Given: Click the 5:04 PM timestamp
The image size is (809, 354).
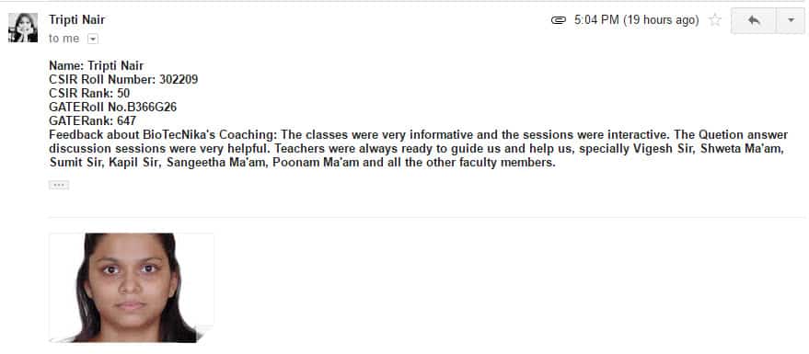Looking at the screenshot, I should coord(596,20).
